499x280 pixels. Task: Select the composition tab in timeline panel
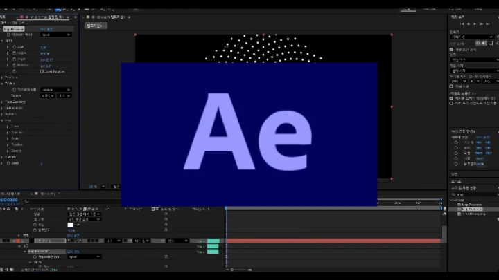tap(48, 194)
